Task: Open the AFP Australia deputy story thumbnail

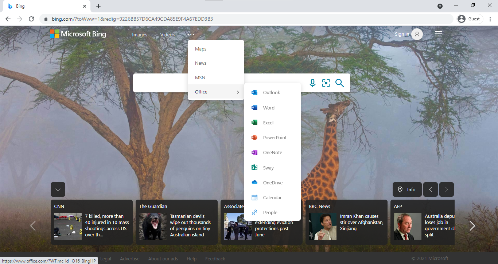Action: (x=408, y=226)
